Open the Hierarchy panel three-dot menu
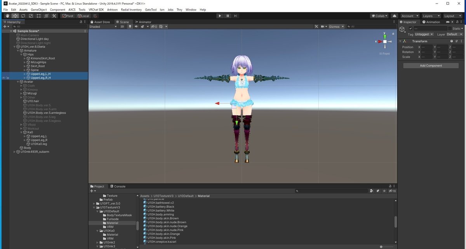Screen dimensions: 466x249 85,22
